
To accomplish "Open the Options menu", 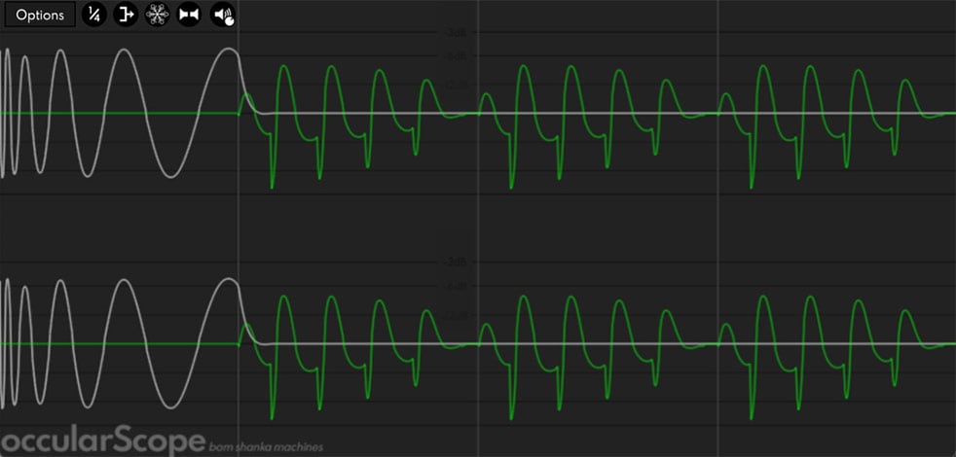I will click(x=40, y=16).
